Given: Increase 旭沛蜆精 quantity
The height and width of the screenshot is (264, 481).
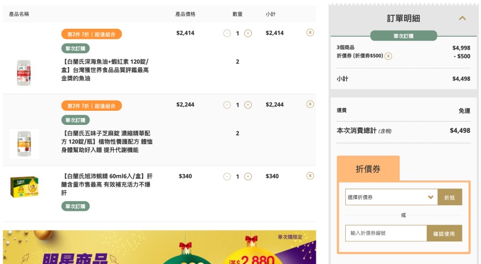Looking at the screenshot, I should pyautogui.click(x=248, y=176).
